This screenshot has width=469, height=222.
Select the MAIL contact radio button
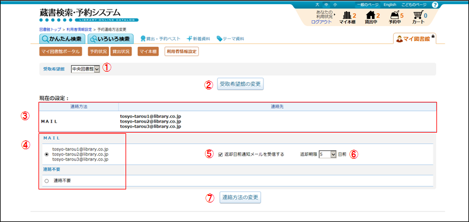coord(46,155)
